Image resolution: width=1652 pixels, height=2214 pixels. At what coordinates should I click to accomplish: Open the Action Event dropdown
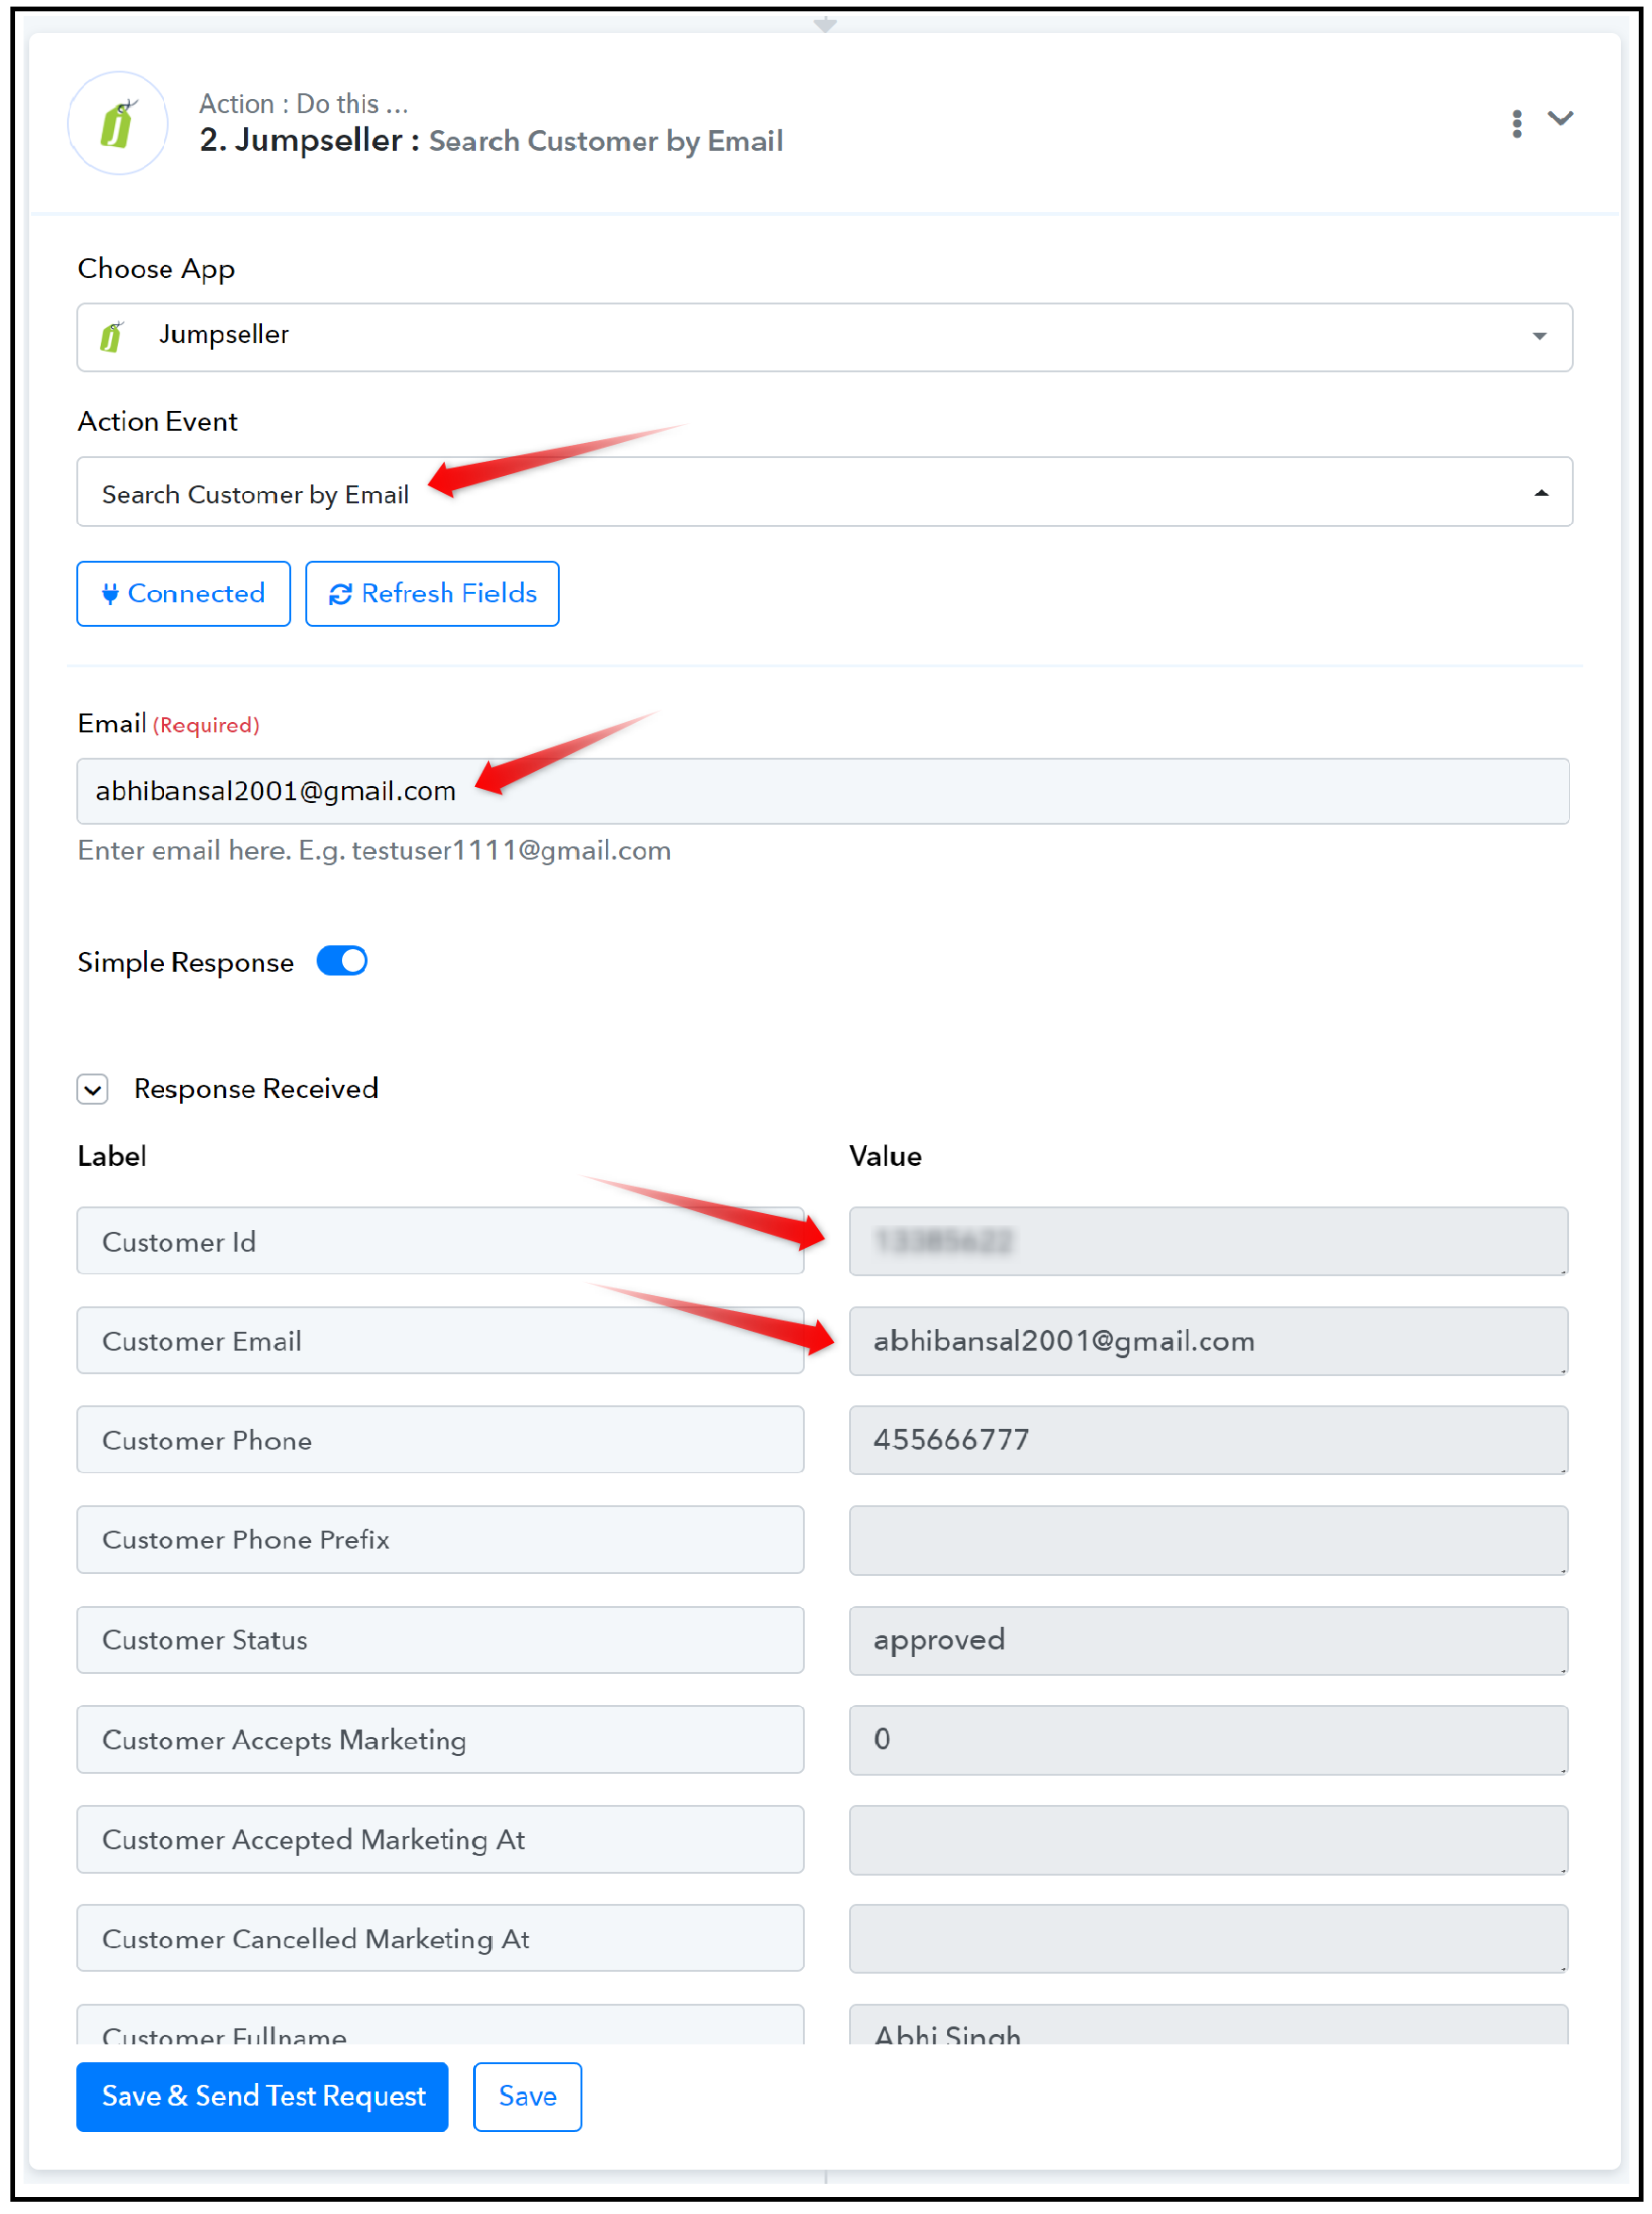point(824,492)
